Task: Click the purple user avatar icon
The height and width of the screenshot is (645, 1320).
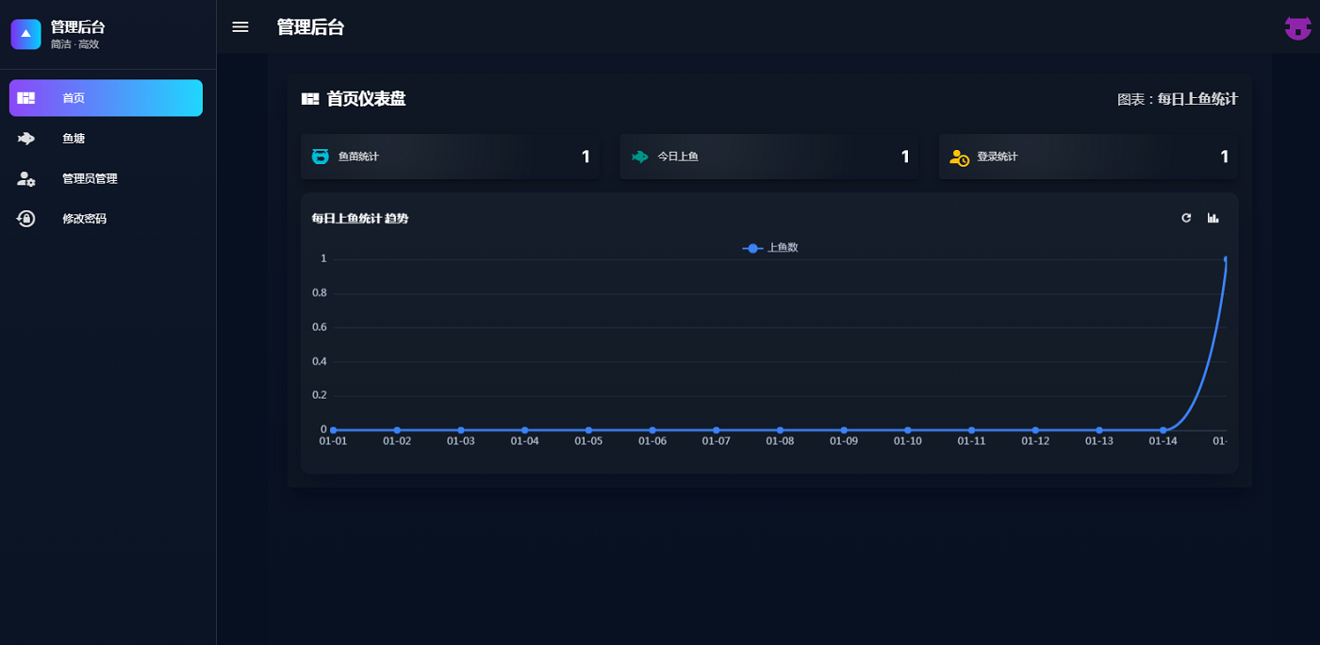Action: coord(1297,27)
